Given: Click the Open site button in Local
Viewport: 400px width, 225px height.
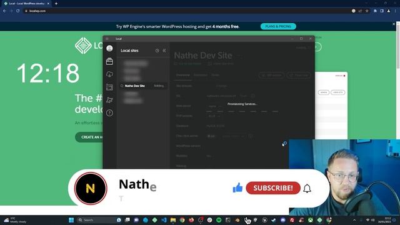Looking at the screenshot, I should 299,75.
